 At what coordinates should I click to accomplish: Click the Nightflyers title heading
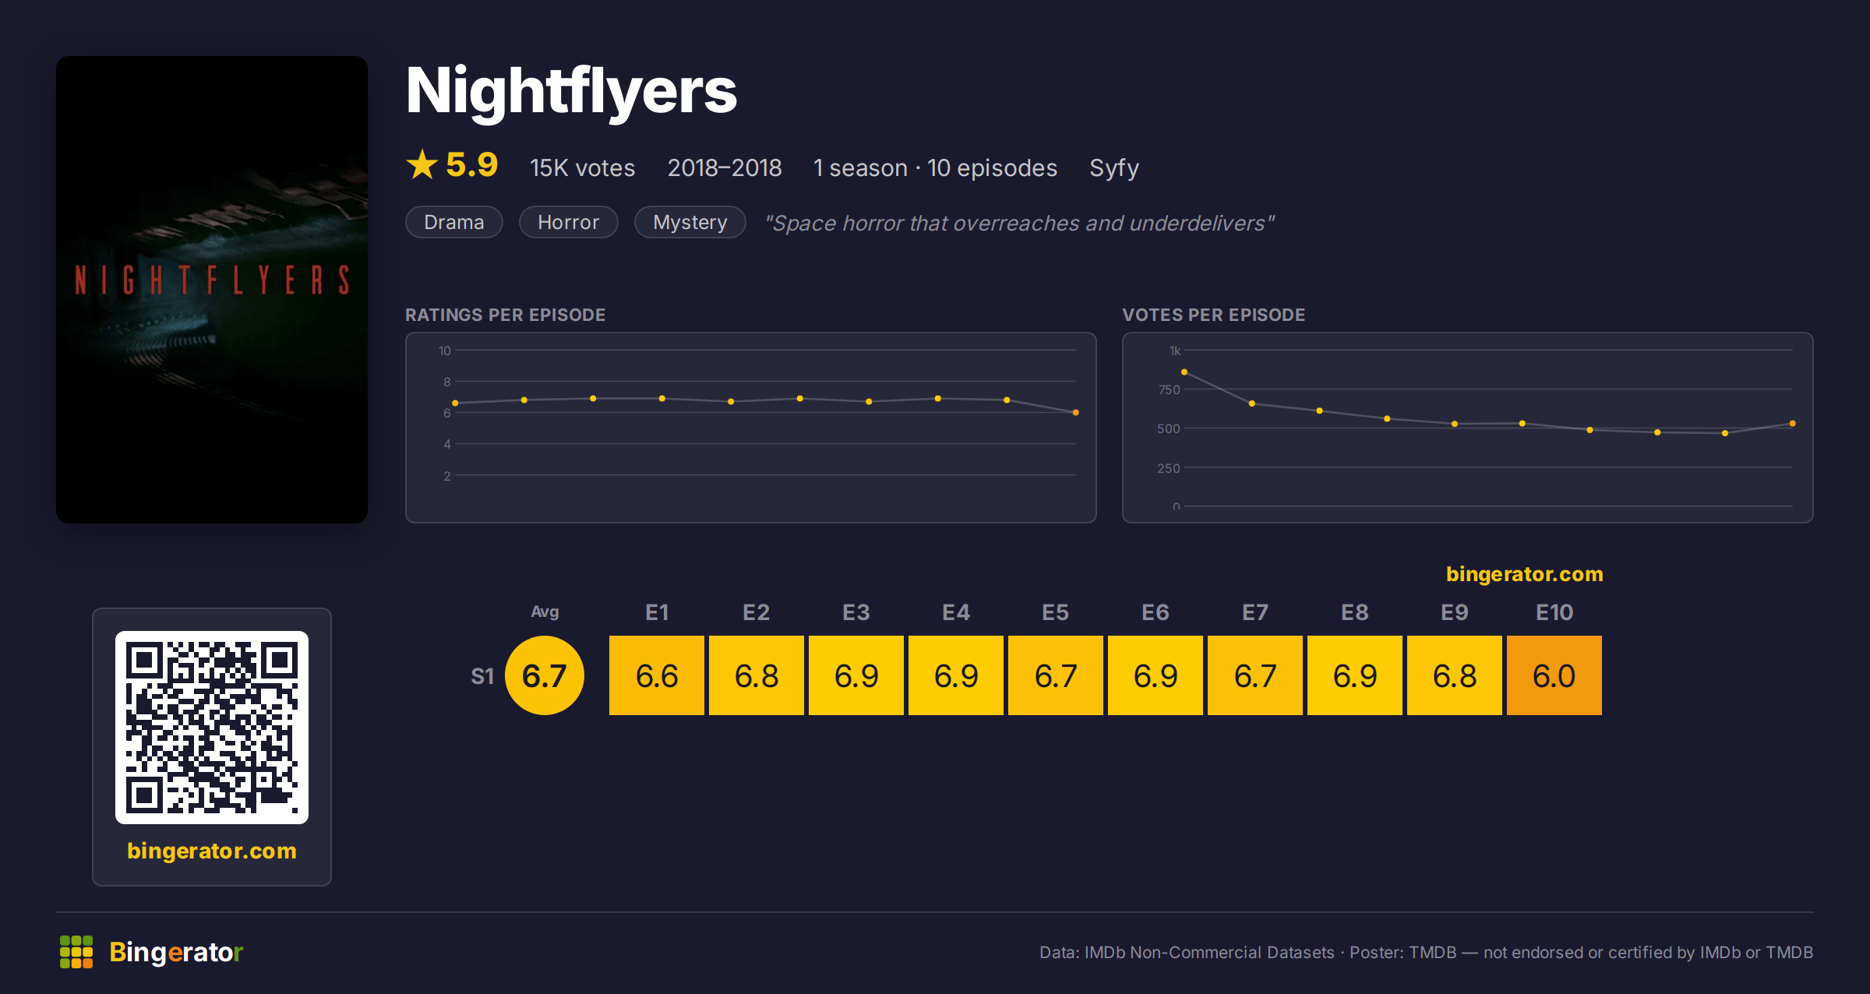(571, 91)
